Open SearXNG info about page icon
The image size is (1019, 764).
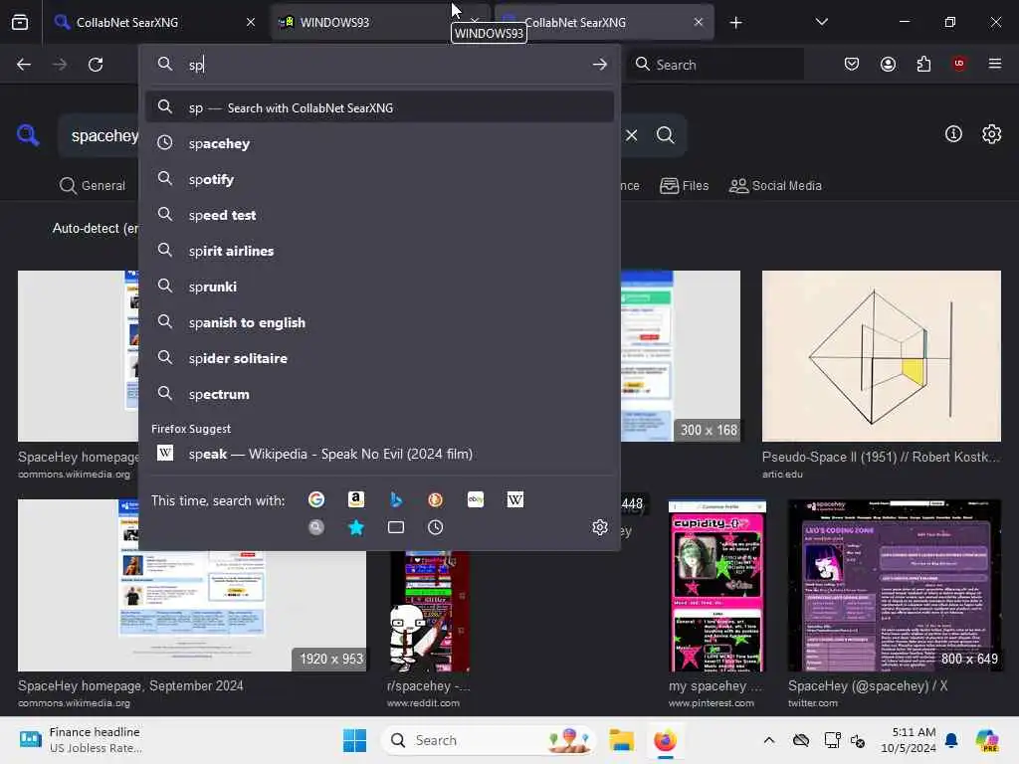tap(953, 134)
